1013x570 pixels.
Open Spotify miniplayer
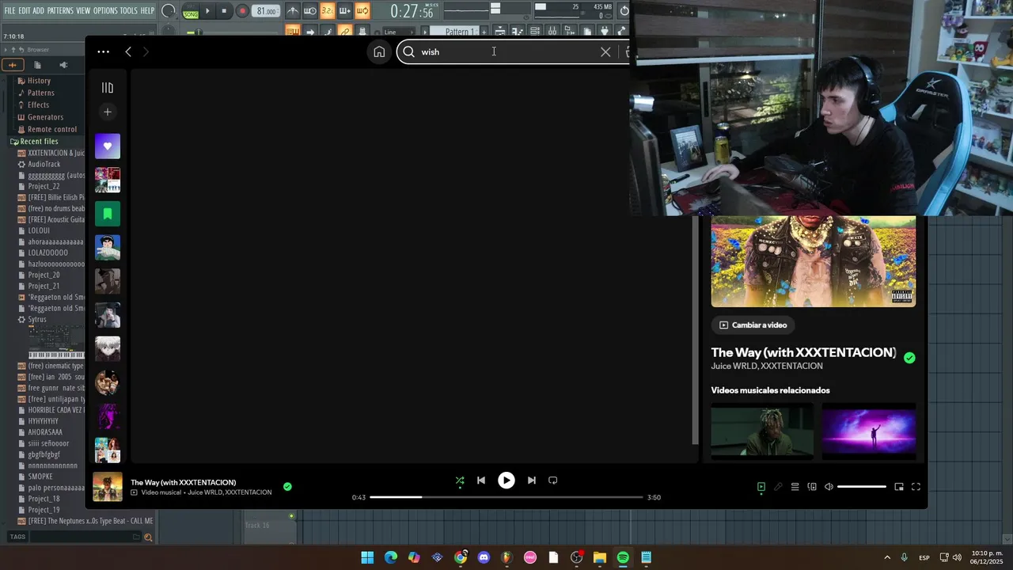[899, 487]
